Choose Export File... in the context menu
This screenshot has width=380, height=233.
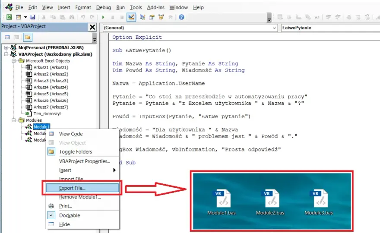[82, 188]
